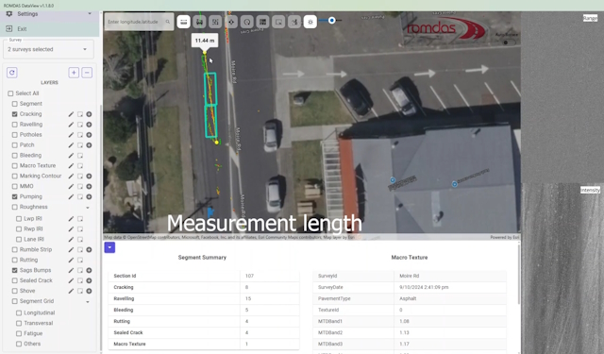Click the add circle icon for Cracking layer
This screenshot has width=604, height=354.
89,114
